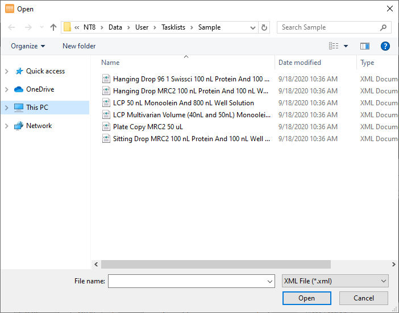Click New folder in the toolbar
Screen dimensions: 399x313
coord(79,46)
